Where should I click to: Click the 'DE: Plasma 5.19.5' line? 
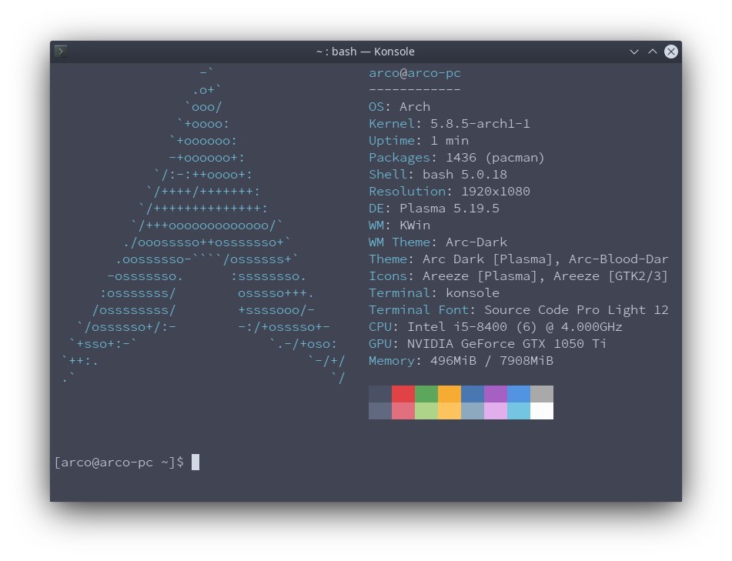click(x=433, y=208)
